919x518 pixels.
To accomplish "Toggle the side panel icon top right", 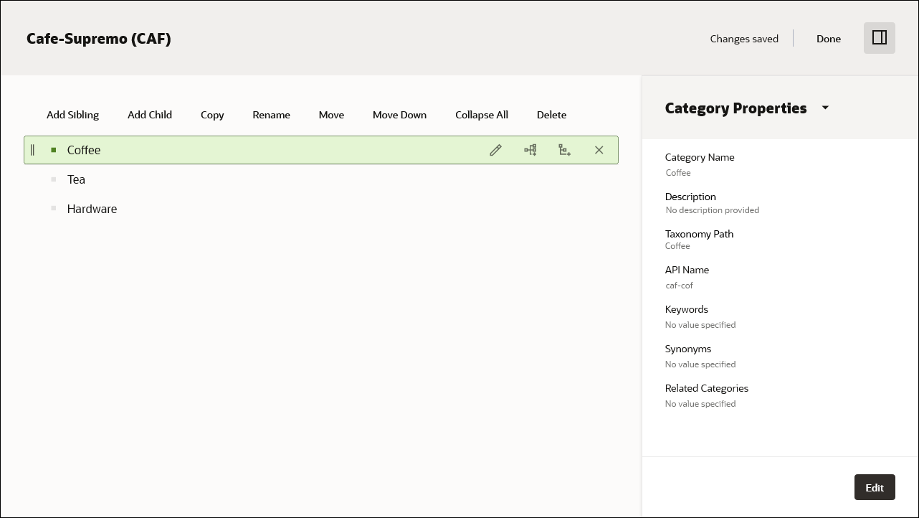I will click(x=879, y=38).
